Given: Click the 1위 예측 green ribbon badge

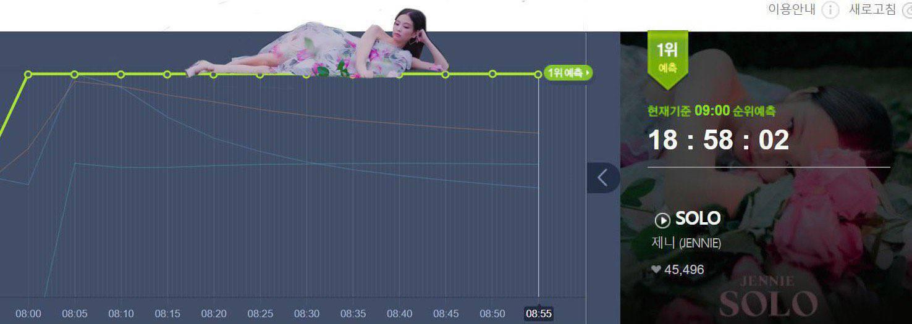Looking at the screenshot, I should pyautogui.click(x=667, y=58).
